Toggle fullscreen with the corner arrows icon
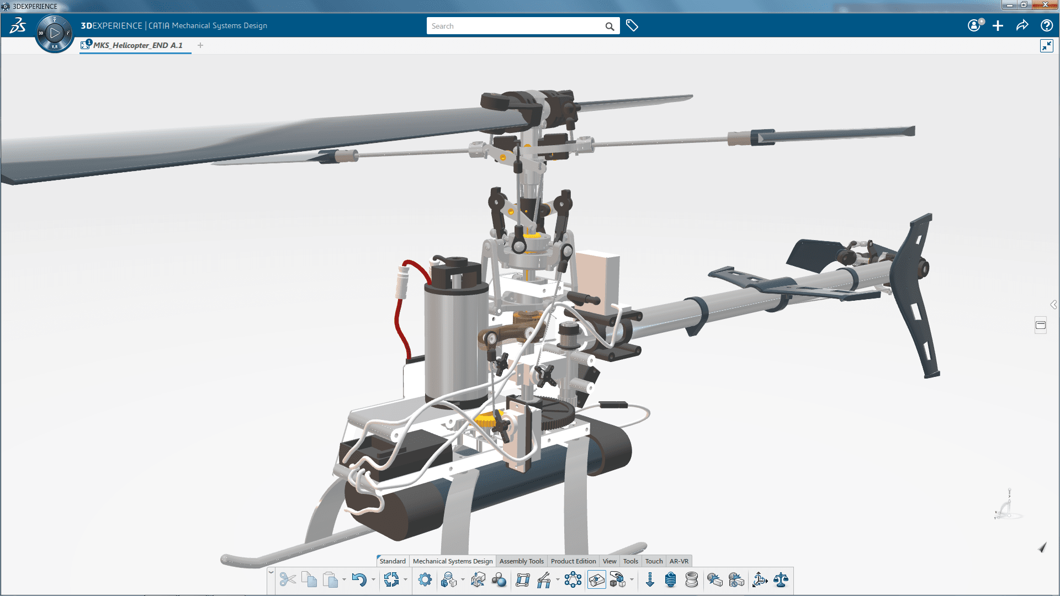This screenshot has height=596, width=1060. click(x=1046, y=46)
